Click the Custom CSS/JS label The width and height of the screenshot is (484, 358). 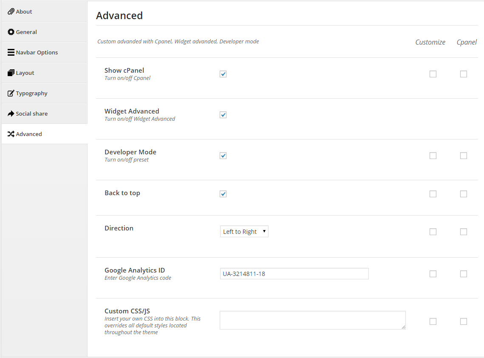127,311
